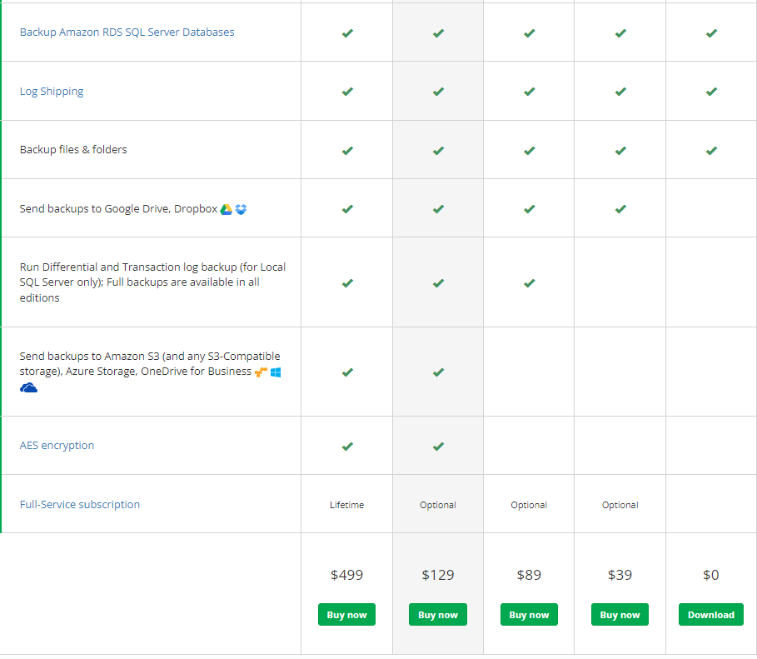
Task: Click the Google Drive icon
Action: [226, 209]
